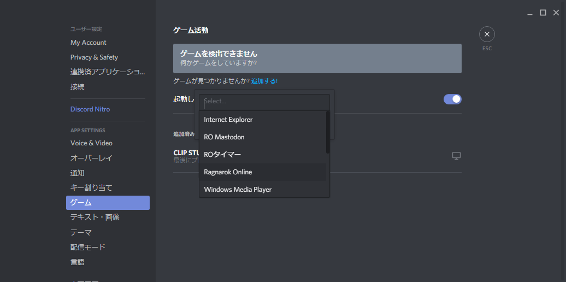Open Privacy & Safety settings
Screen dimensions: 566x282
tap(94, 57)
